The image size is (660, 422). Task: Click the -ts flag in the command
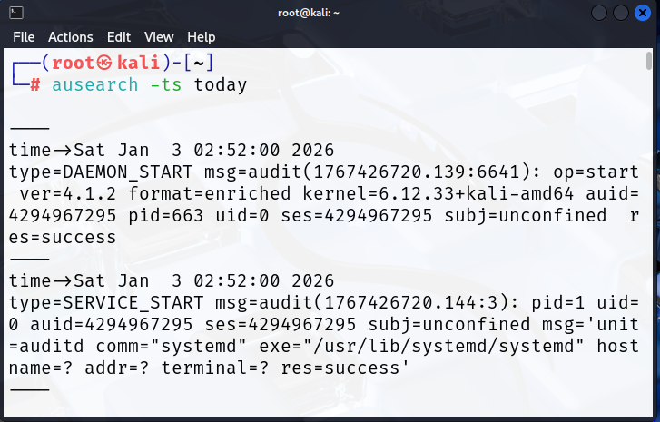pos(166,85)
